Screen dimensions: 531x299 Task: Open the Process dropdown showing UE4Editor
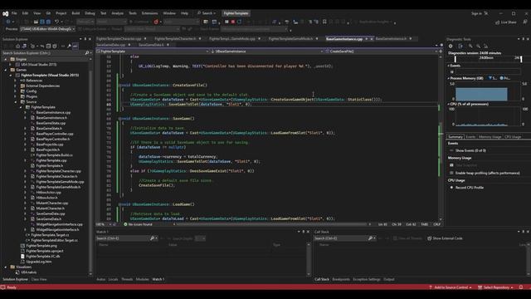click(x=47, y=29)
